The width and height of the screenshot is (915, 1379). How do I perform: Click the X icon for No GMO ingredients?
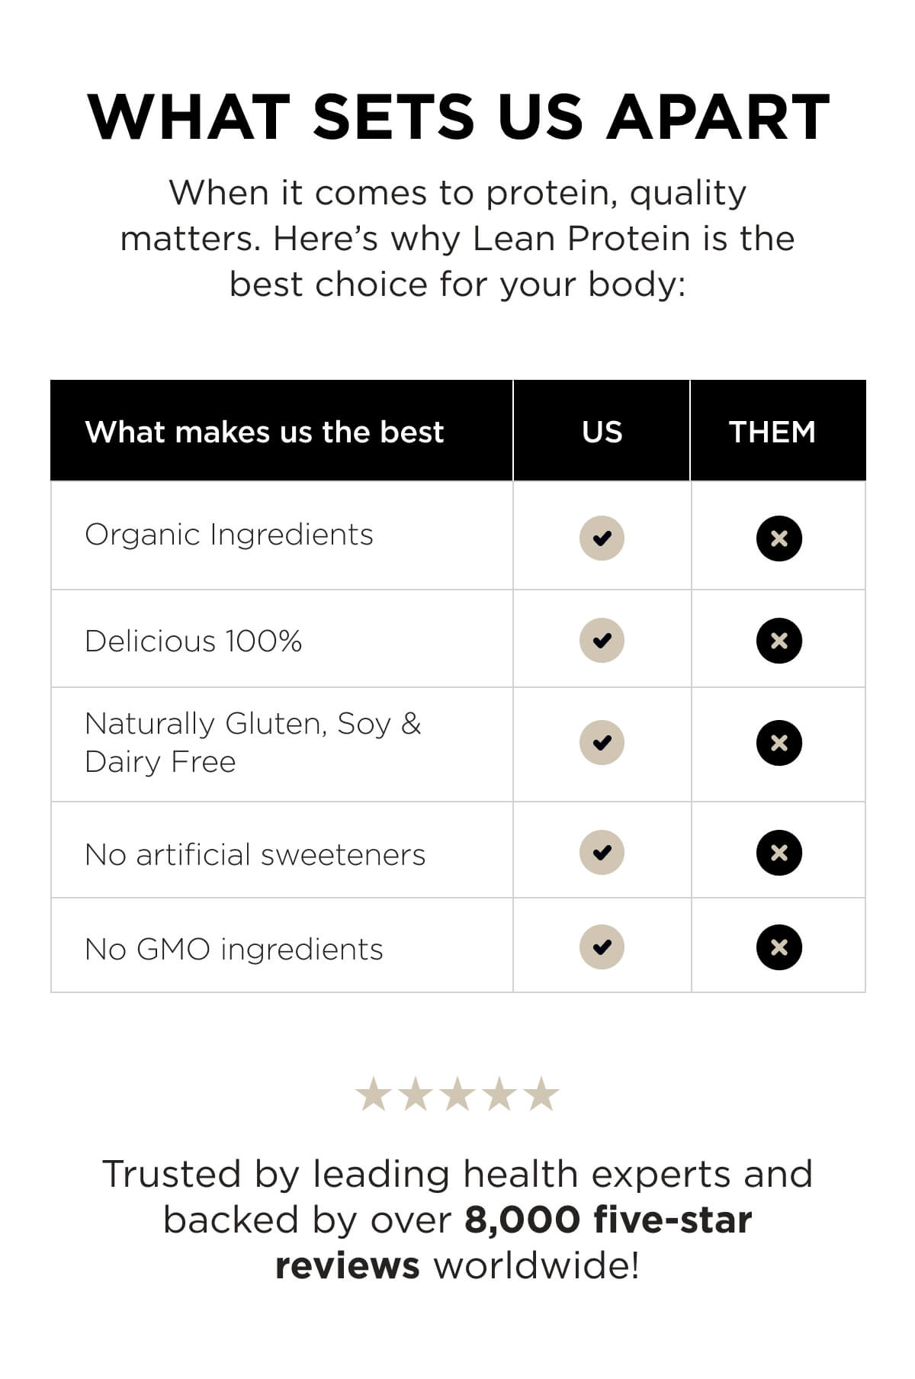(779, 947)
